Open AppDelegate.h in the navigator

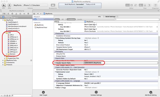coord(13,22)
